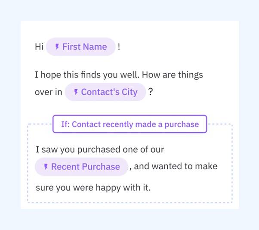Click the 'I hope this finds you well' line

86,75
